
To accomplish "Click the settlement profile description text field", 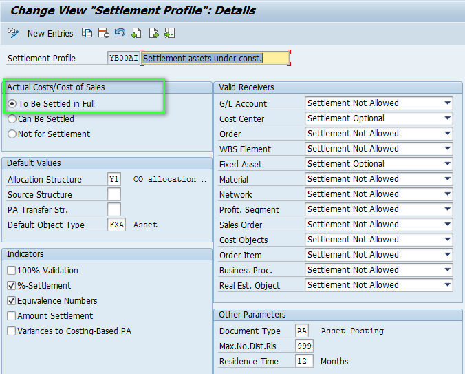I will pos(215,59).
